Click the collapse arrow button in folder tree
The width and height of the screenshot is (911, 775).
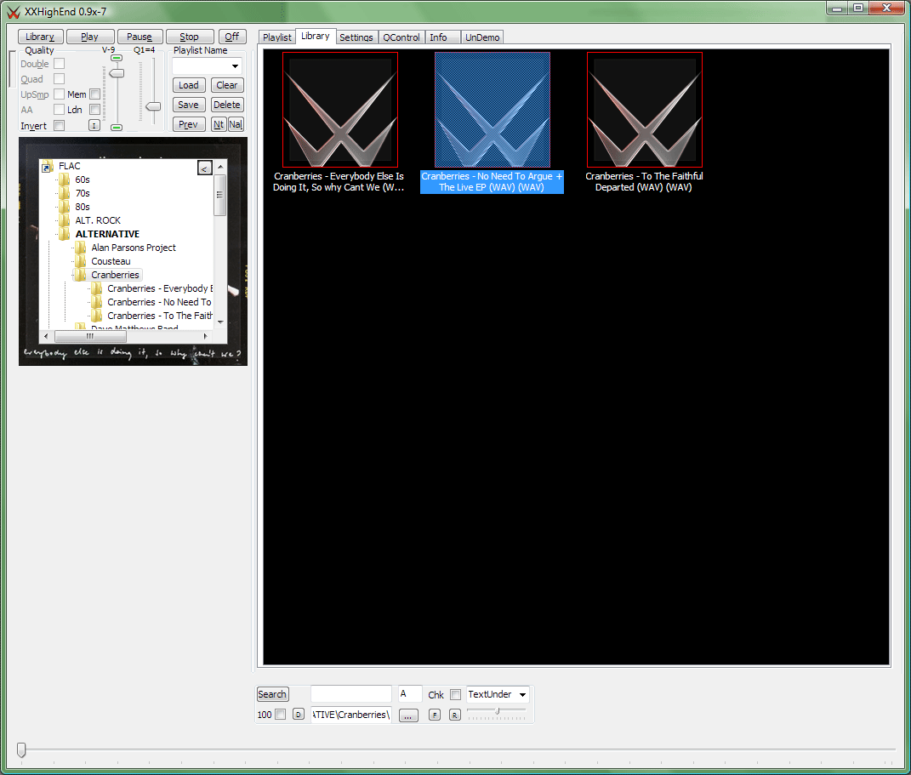coord(204,168)
